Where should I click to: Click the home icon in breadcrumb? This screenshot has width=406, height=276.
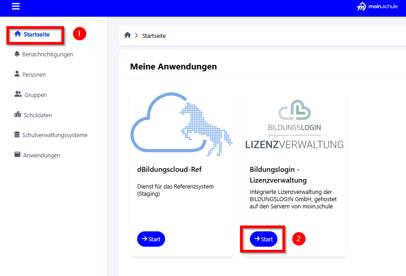click(128, 35)
